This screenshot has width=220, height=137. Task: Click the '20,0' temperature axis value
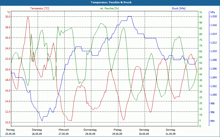(x=8, y=70)
